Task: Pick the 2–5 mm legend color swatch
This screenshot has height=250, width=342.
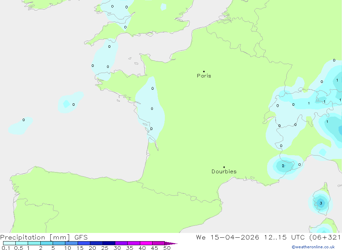Action: [47, 243]
